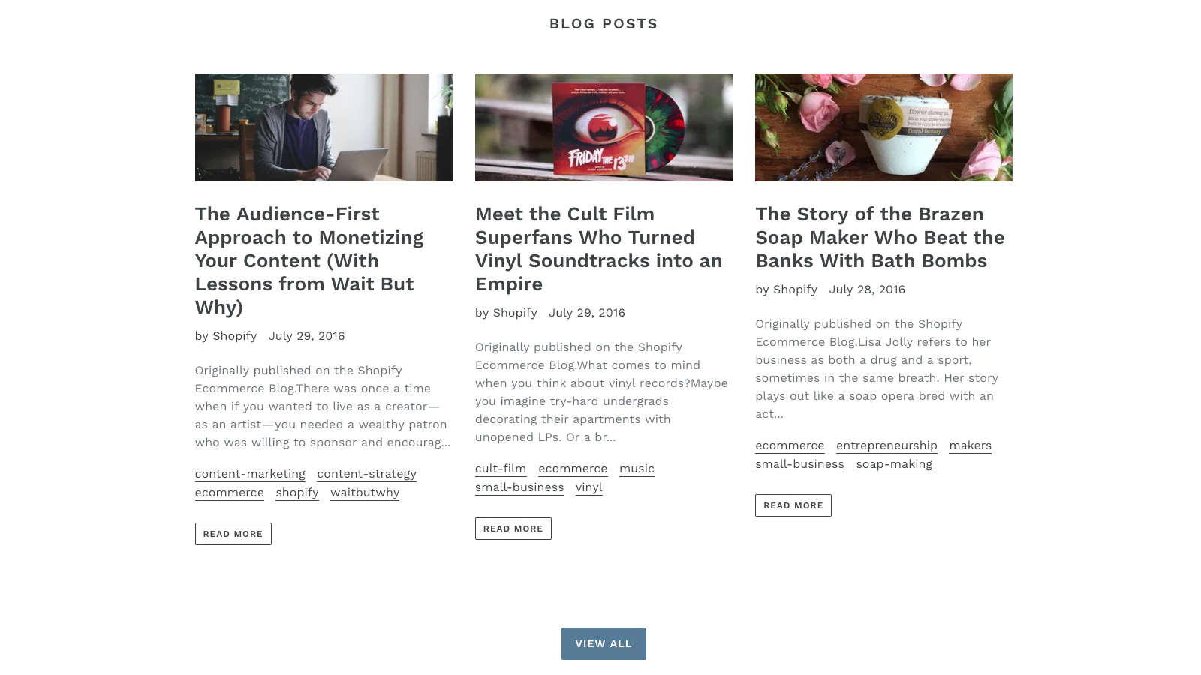1201x675 pixels.
Task: Click the View All button
Action: click(x=604, y=643)
